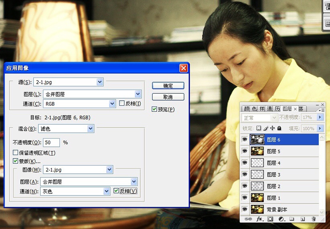
Task: Click the lock position move icon
Action: click(272, 129)
